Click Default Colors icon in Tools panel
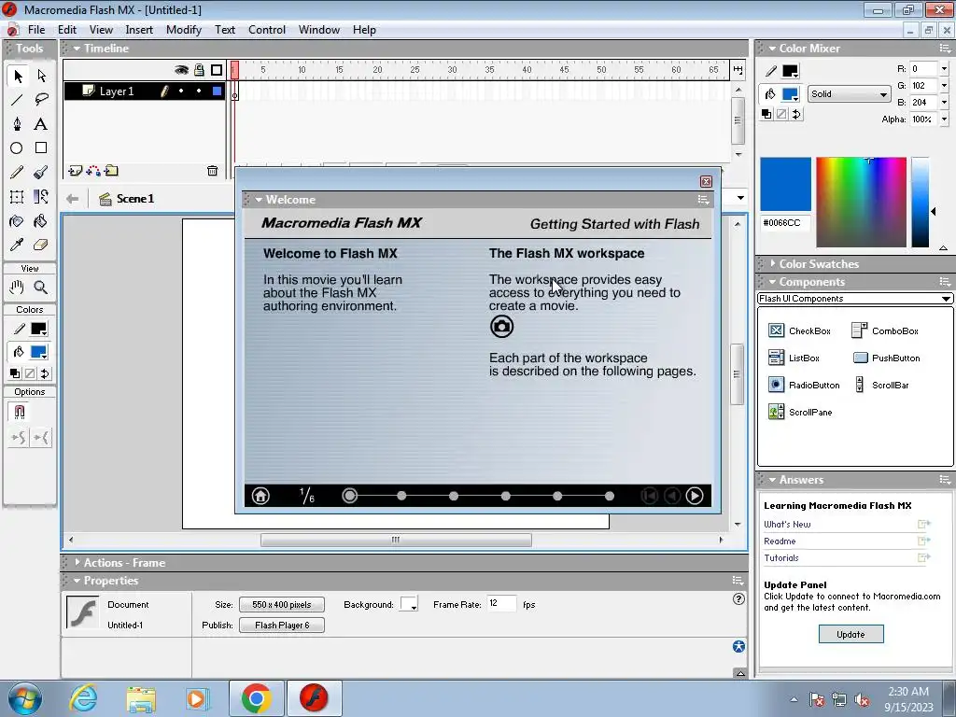The height and width of the screenshot is (717, 956). click(15, 373)
